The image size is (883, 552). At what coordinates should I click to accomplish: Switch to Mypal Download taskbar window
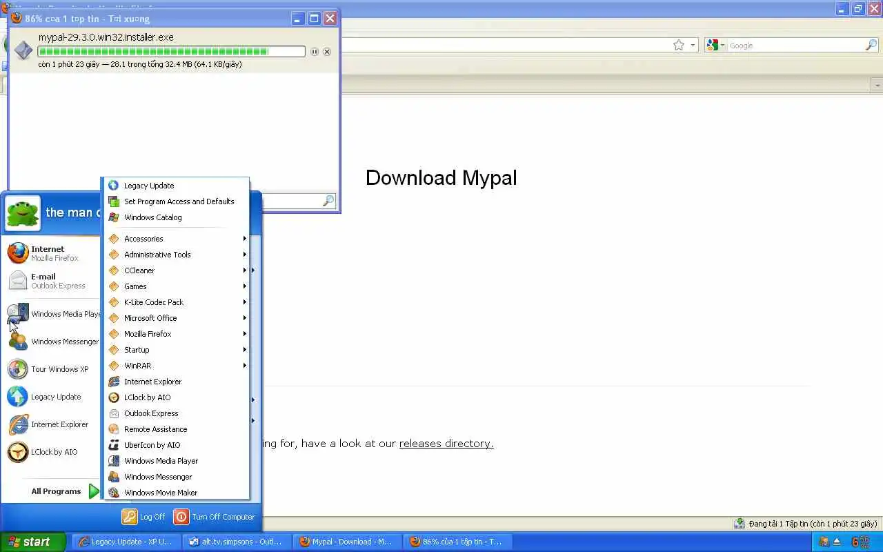(347, 542)
